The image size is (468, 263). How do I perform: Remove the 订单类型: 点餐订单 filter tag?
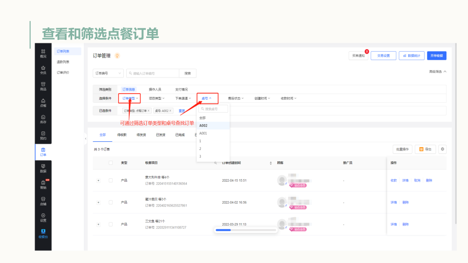(148, 111)
